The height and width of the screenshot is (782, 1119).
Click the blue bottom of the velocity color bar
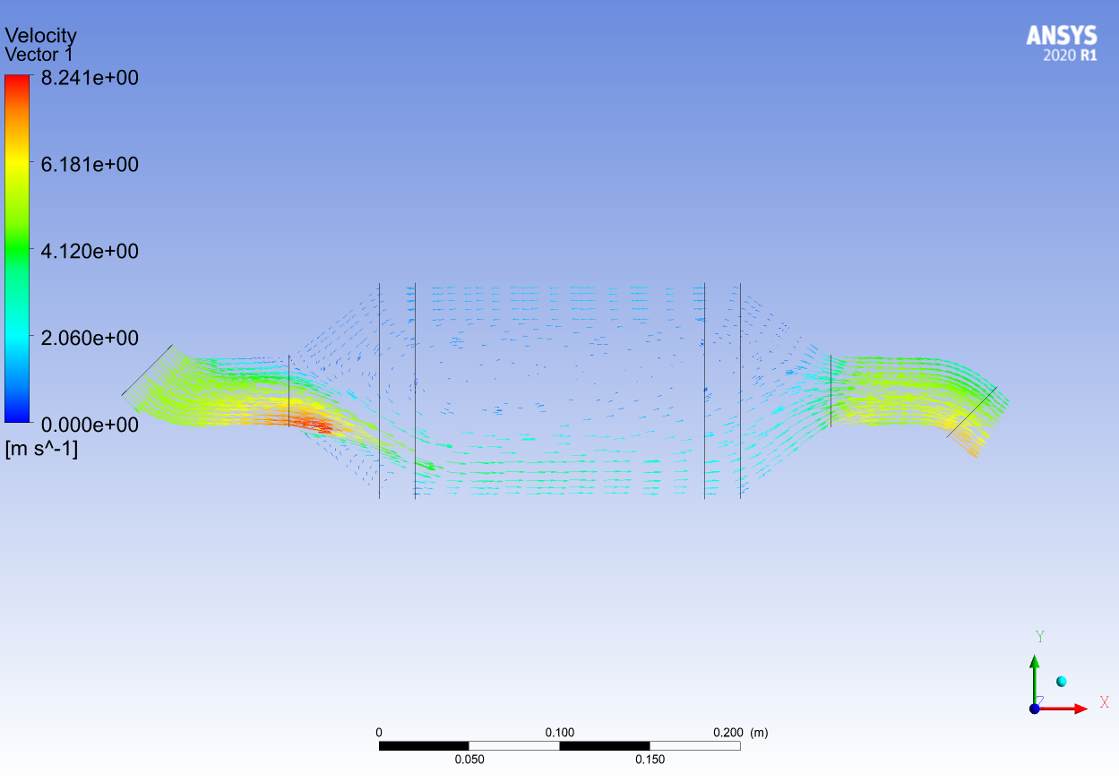pyautogui.click(x=17, y=414)
